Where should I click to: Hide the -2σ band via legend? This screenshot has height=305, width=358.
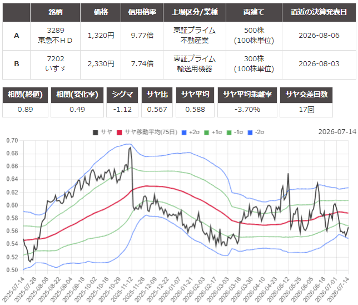256,132
